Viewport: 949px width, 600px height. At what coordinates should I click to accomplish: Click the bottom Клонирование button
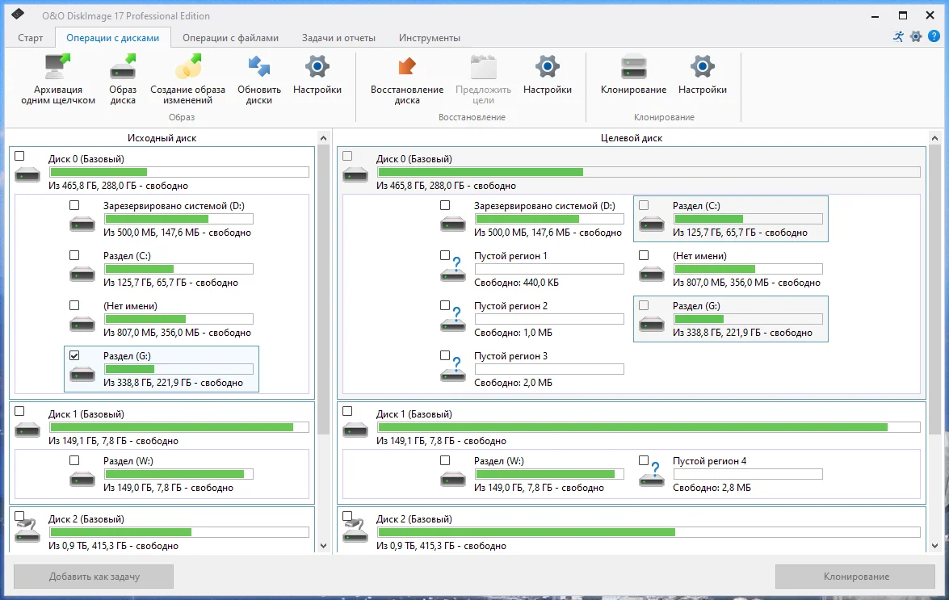pyautogui.click(x=855, y=577)
